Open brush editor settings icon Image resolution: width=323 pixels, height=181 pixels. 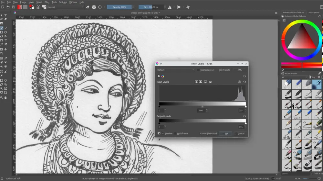(x=38, y=7)
